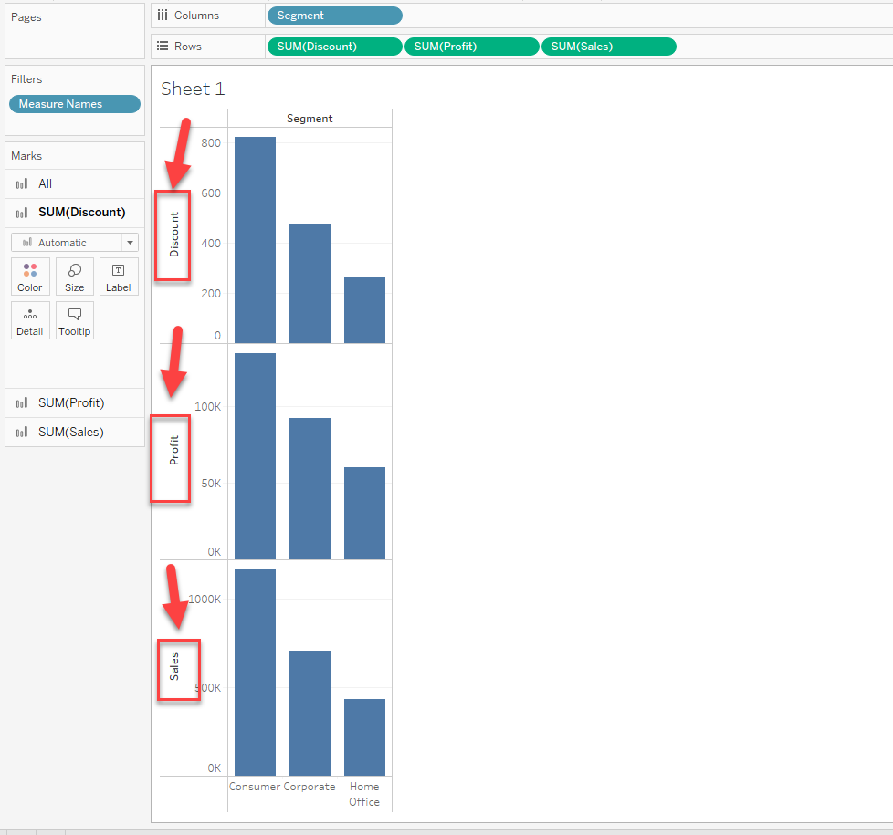Click the Sheet 1 title
Screen dimensions: 893x835
tap(193, 89)
